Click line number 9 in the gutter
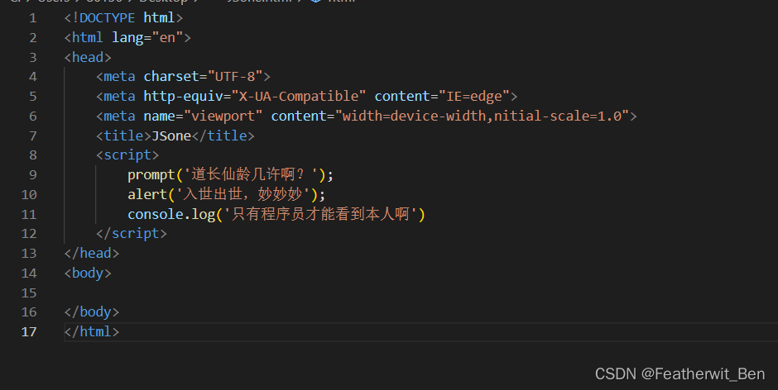Screen dimensions: 778x390 (33, 175)
